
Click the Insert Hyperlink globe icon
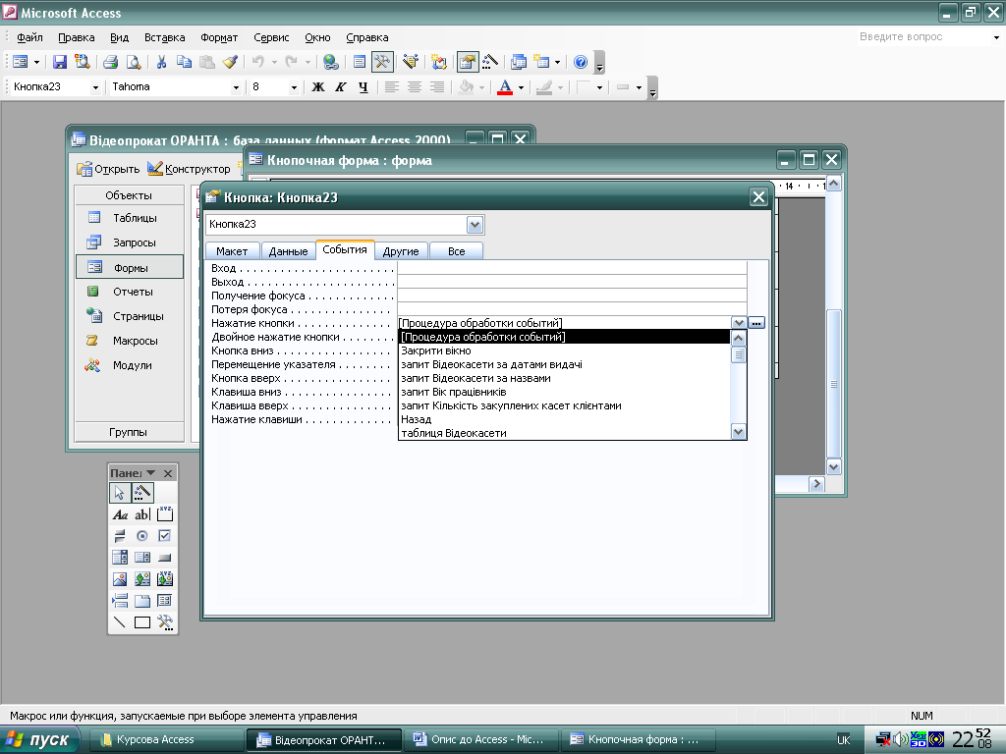(330, 62)
